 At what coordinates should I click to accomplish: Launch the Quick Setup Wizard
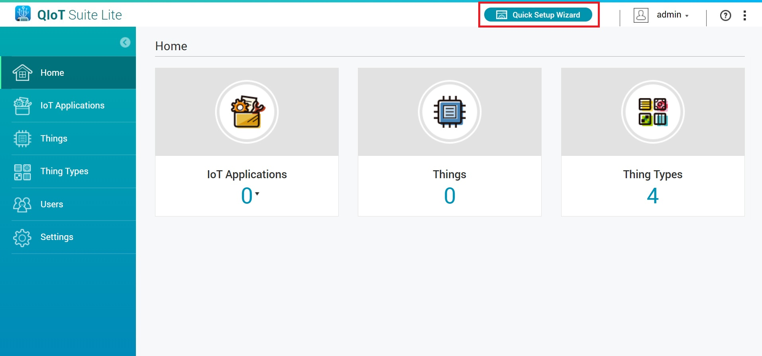tap(538, 15)
